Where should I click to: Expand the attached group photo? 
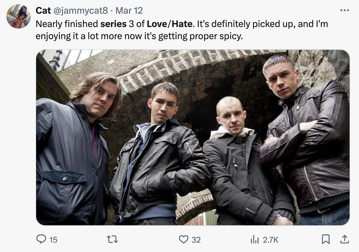tap(193, 137)
